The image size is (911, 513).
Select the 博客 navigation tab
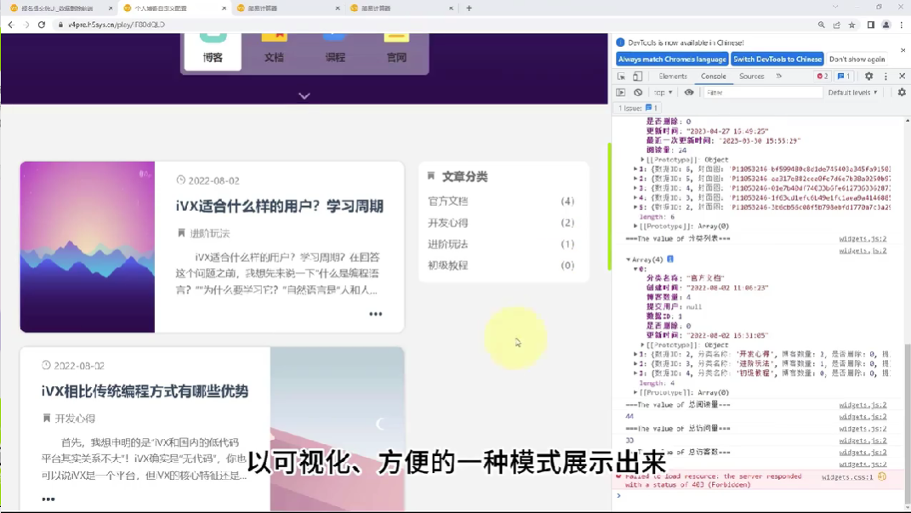(x=213, y=51)
